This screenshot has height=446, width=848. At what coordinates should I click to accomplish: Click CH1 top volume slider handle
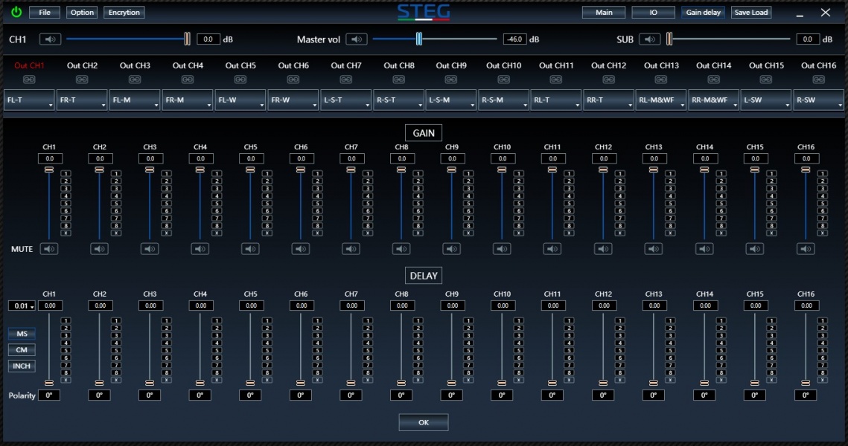pos(187,39)
